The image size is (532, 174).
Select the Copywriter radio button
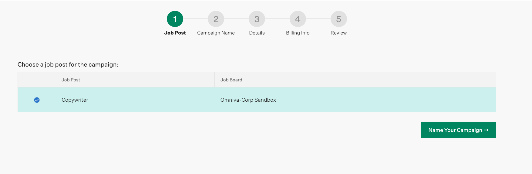tap(37, 100)
